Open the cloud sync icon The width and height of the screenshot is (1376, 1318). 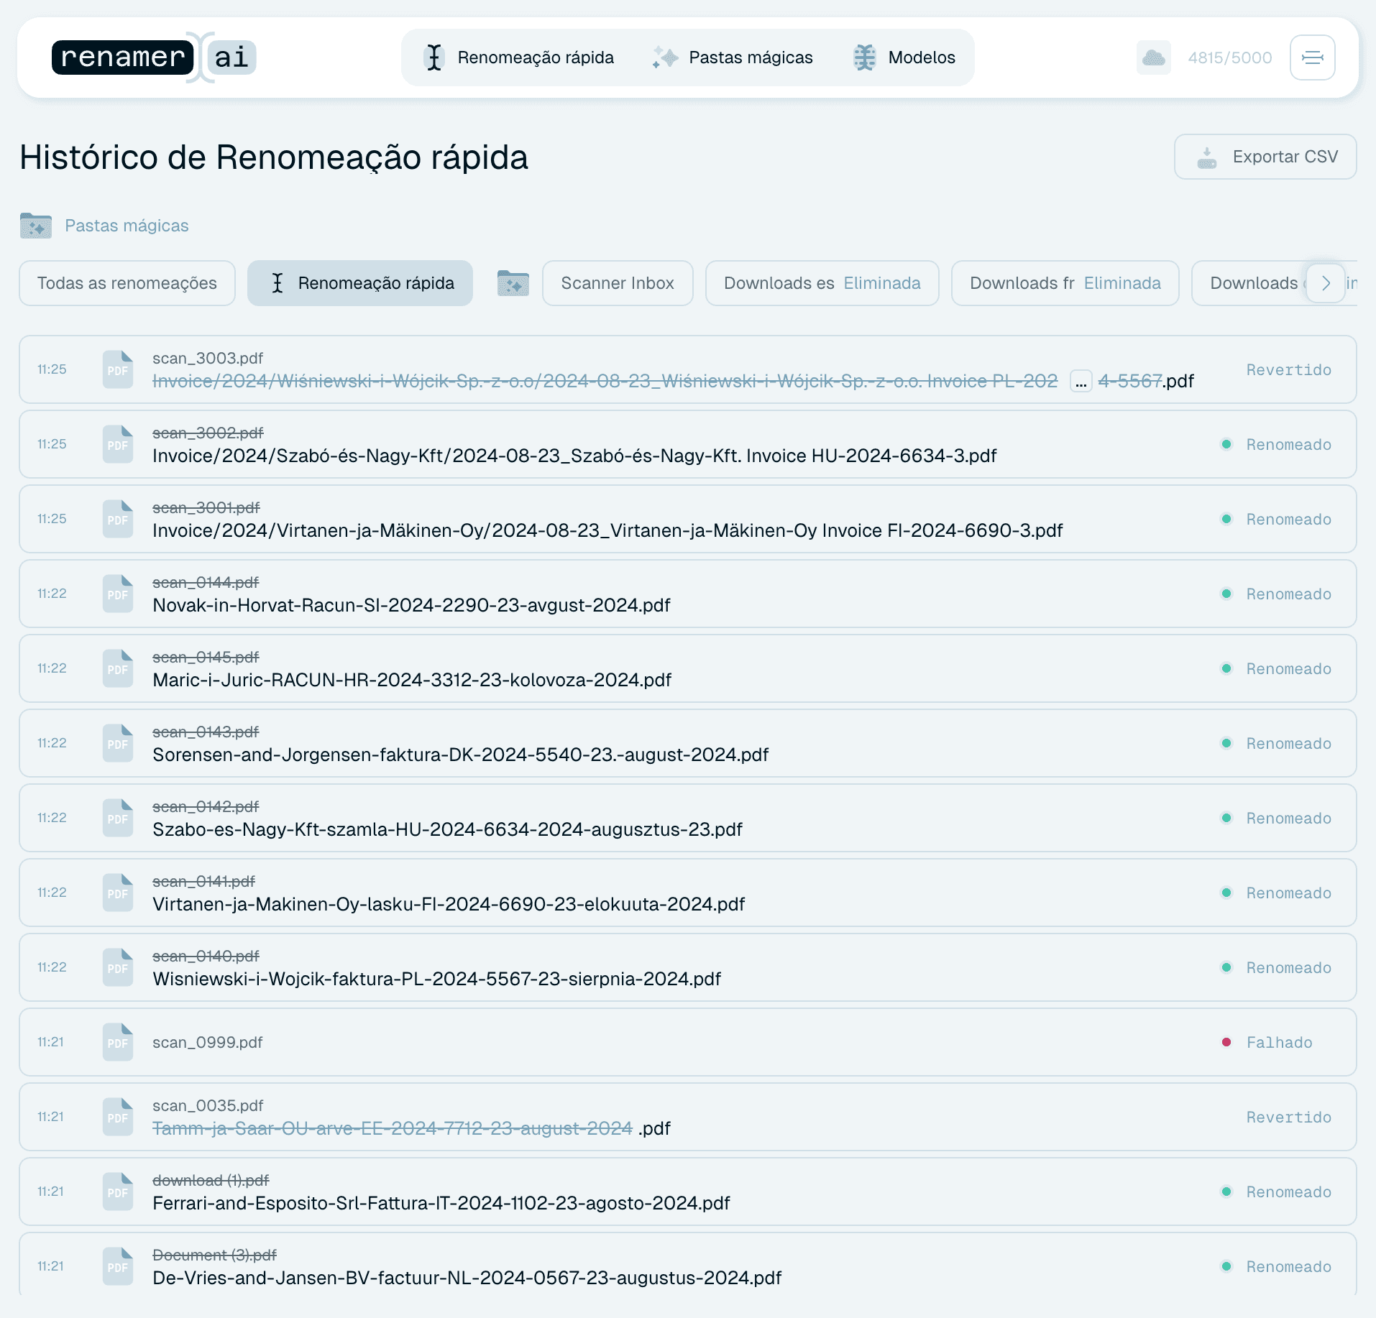(x=1153, y=57)
